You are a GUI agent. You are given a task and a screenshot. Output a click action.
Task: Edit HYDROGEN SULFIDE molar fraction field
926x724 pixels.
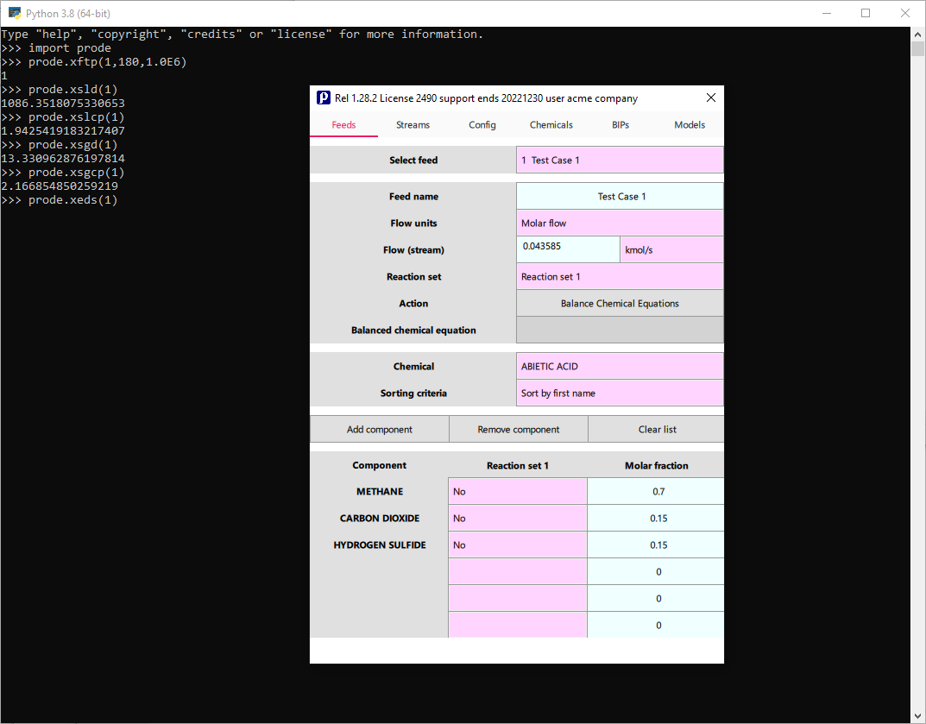[656, 545]
